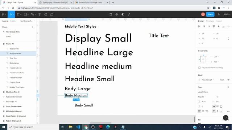The height and width of the screenshot is (130, 232).
Task: Click the Create component icon
Action: click(117, 14)
